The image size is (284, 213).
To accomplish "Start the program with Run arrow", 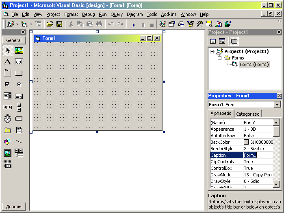I will coord(134,25).
